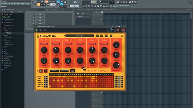Click the Delete preset button
The height and width of the screenshot is (108, 193).
click(x=101, y=36)
